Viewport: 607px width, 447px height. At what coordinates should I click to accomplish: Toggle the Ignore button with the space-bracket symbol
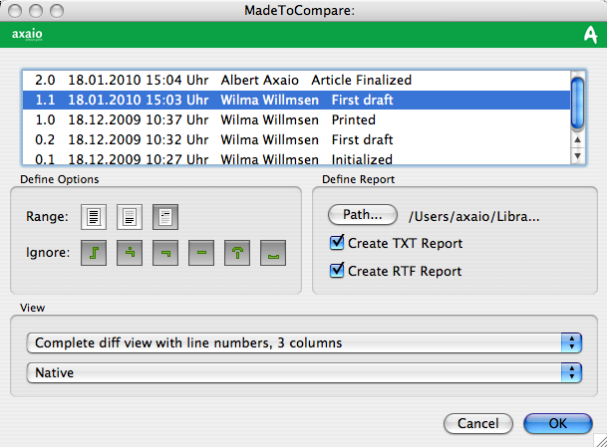tap(273, 253)
